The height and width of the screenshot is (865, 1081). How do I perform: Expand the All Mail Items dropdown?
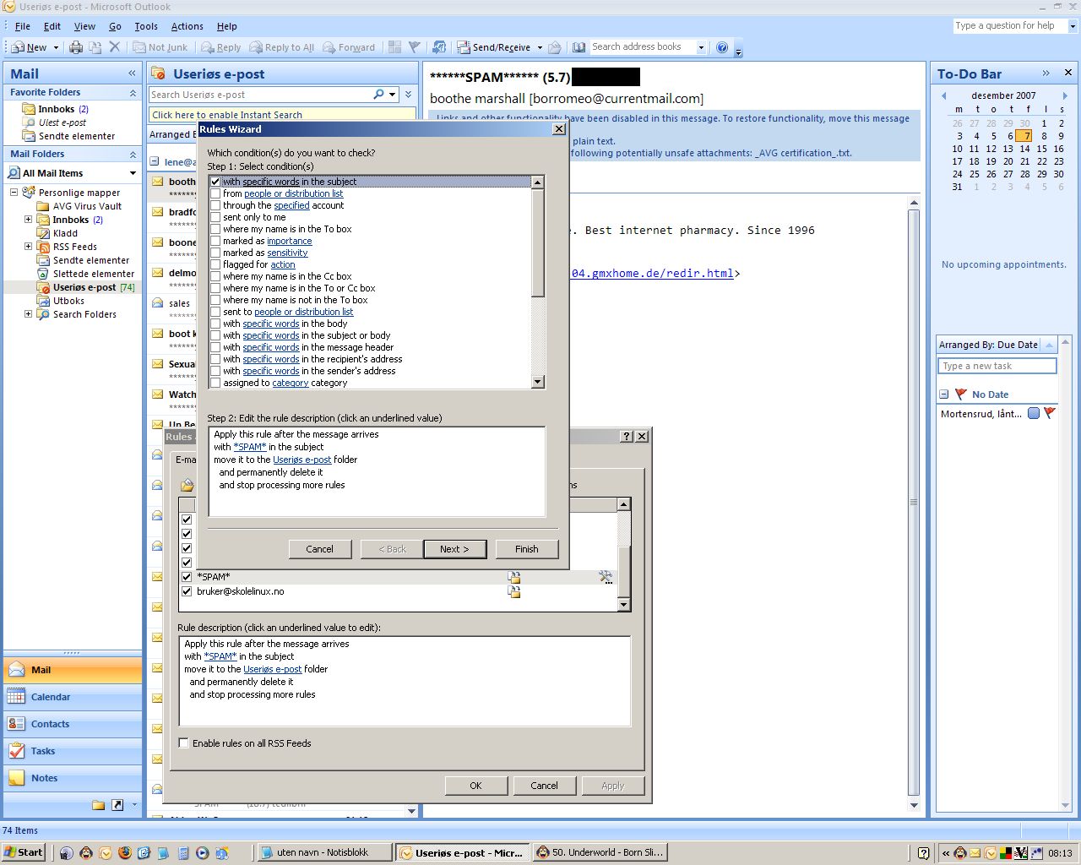coord(133,173)
